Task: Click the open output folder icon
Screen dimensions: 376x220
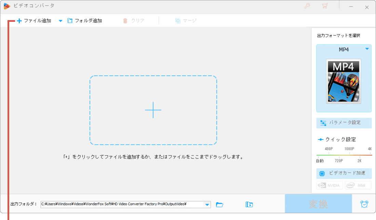Action: point(219,205)
